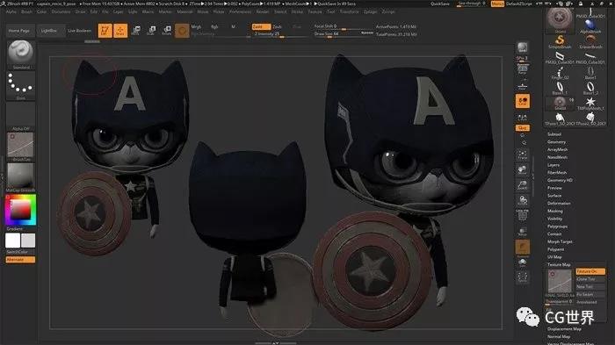The width and height of the screenshot is (615, 345).
Task: Toggle M material mode
Action: [x=233, y=26]
